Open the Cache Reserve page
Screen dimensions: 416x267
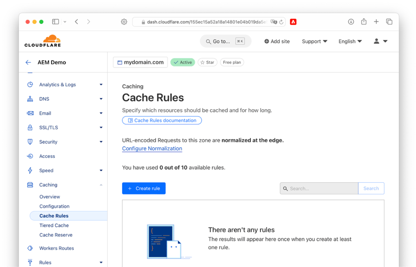pyautogui.click(x=55, y=235)
